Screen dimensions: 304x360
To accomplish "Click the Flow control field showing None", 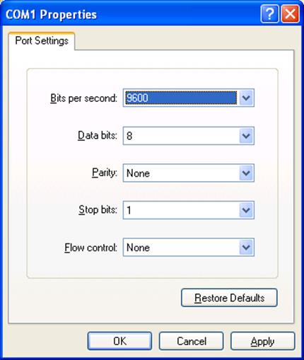I will (189, 248).
